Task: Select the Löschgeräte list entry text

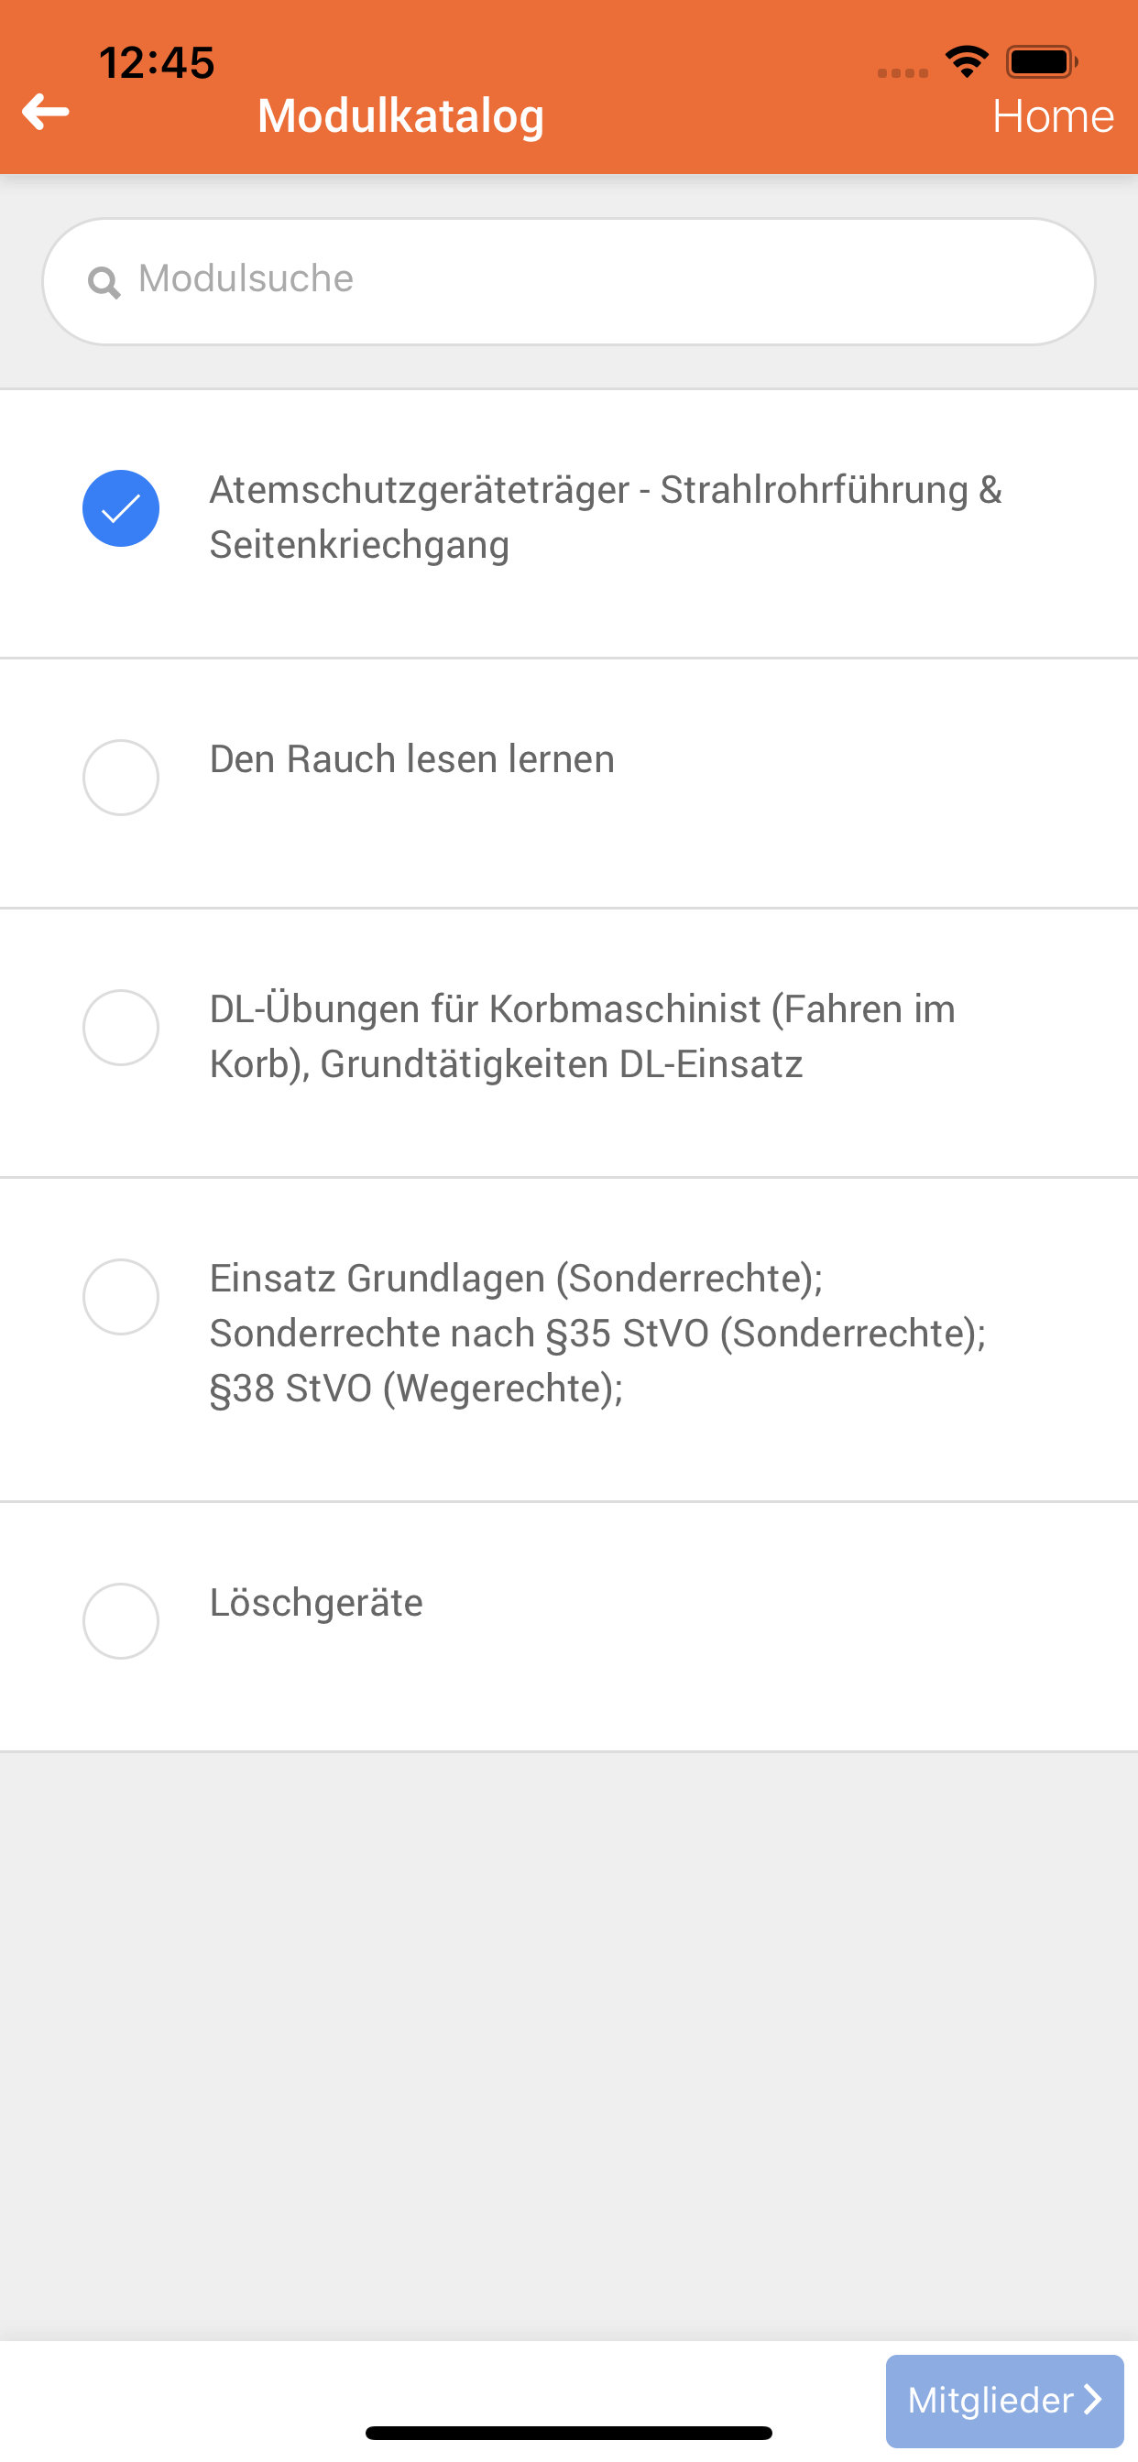Action: tap(315, 1603)
